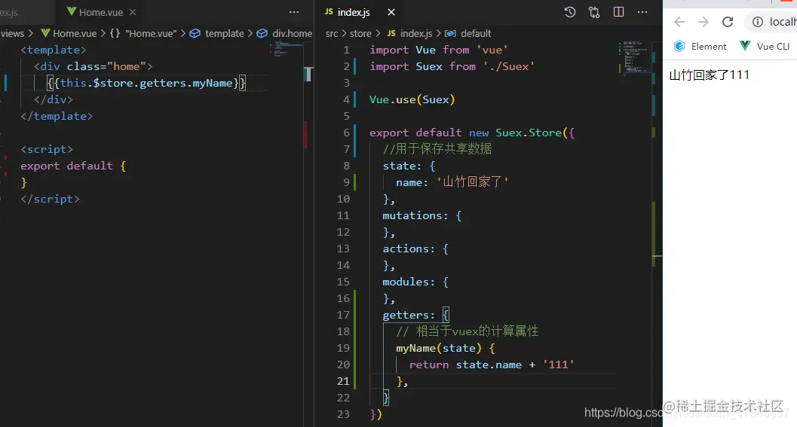Click the Vue icon on Home.vue tab
Screen dimensions: 797x427
click(x=72, y=12)
